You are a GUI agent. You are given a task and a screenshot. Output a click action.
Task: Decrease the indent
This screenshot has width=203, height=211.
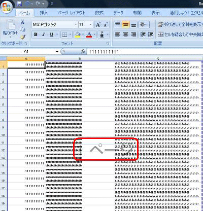pyautogui.click(x=143, y=34)
